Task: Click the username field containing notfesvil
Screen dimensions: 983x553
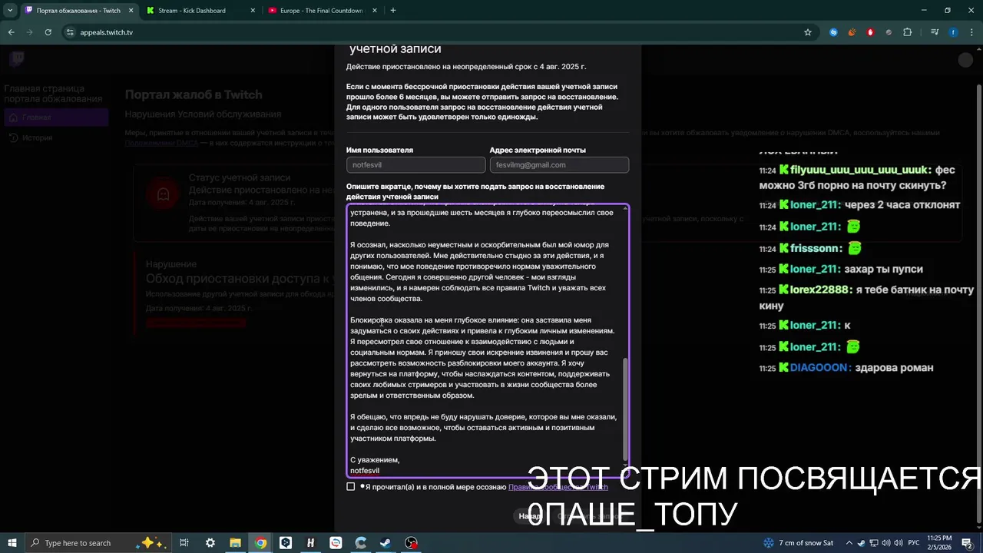Action: point(415,165)
